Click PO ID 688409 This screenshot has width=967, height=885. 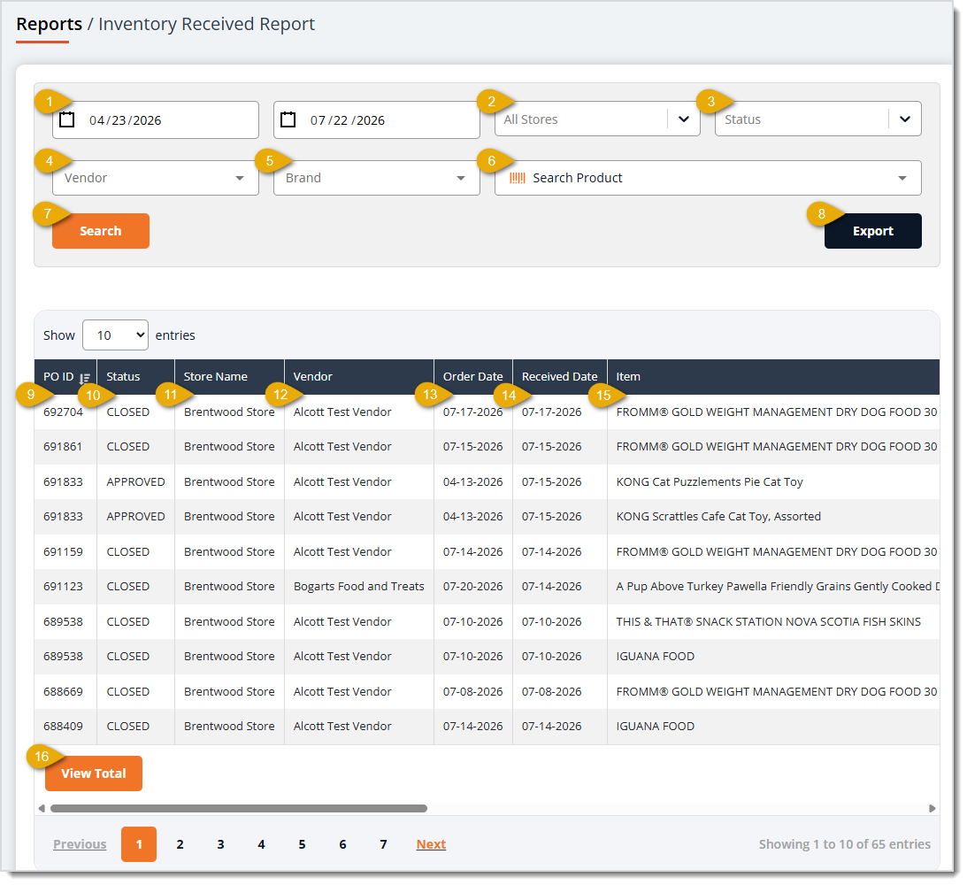[63, 727]
